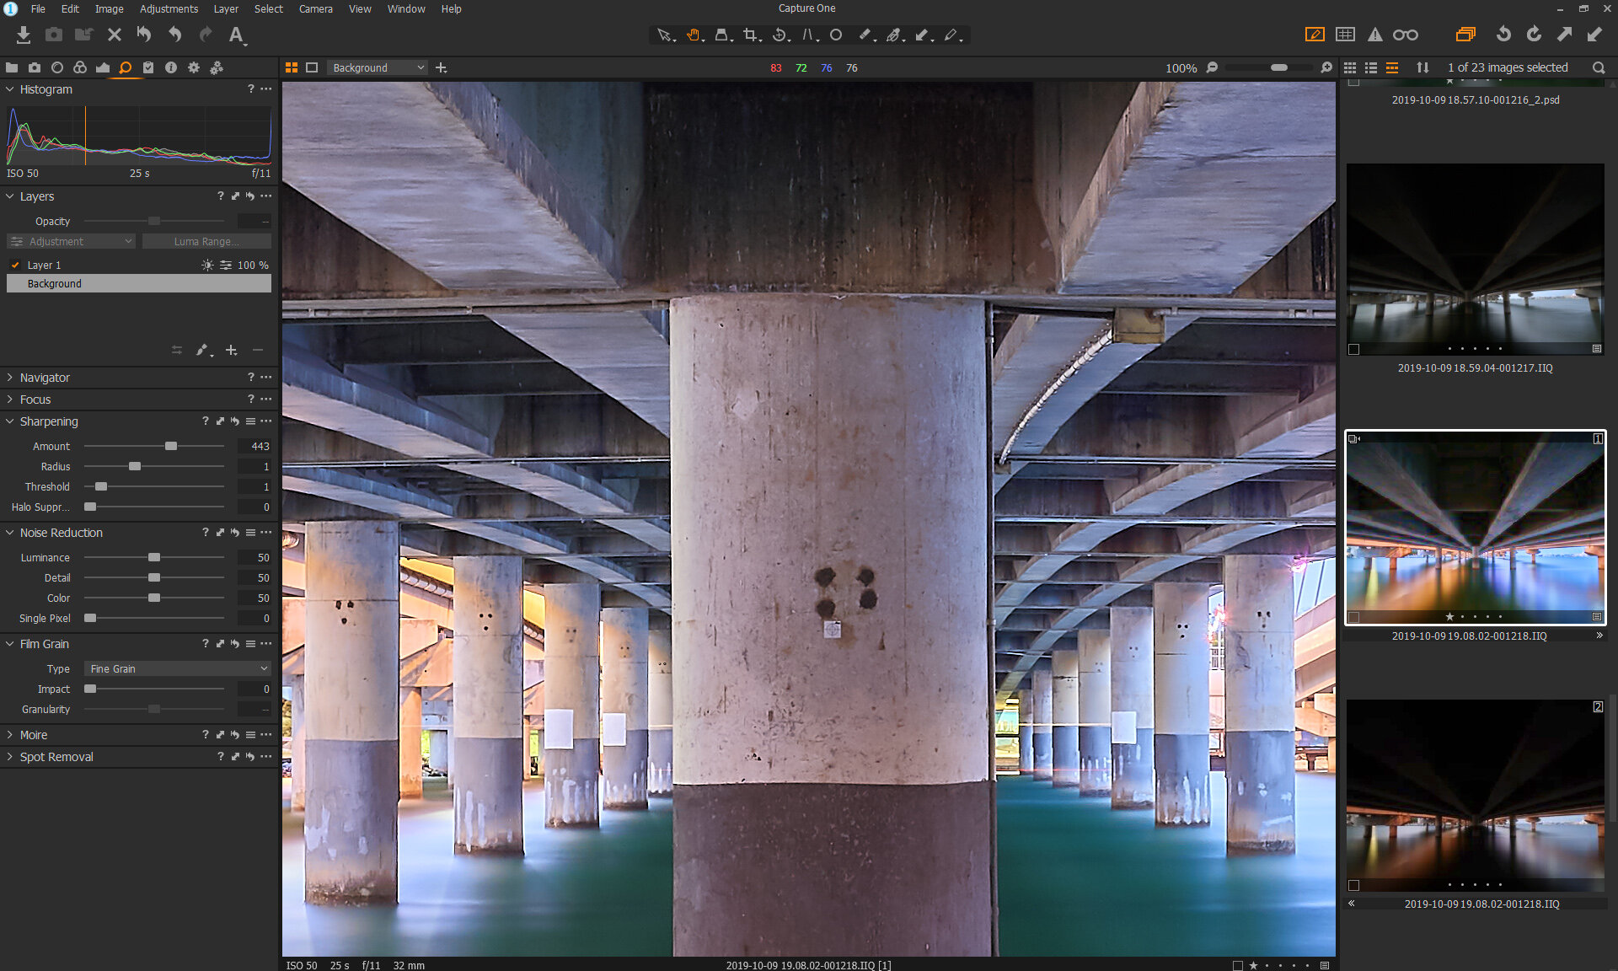This screenshot has width=1618, height=971.
Task: Uncheck Layer 1 visibility checkbox
Action: 15,265
